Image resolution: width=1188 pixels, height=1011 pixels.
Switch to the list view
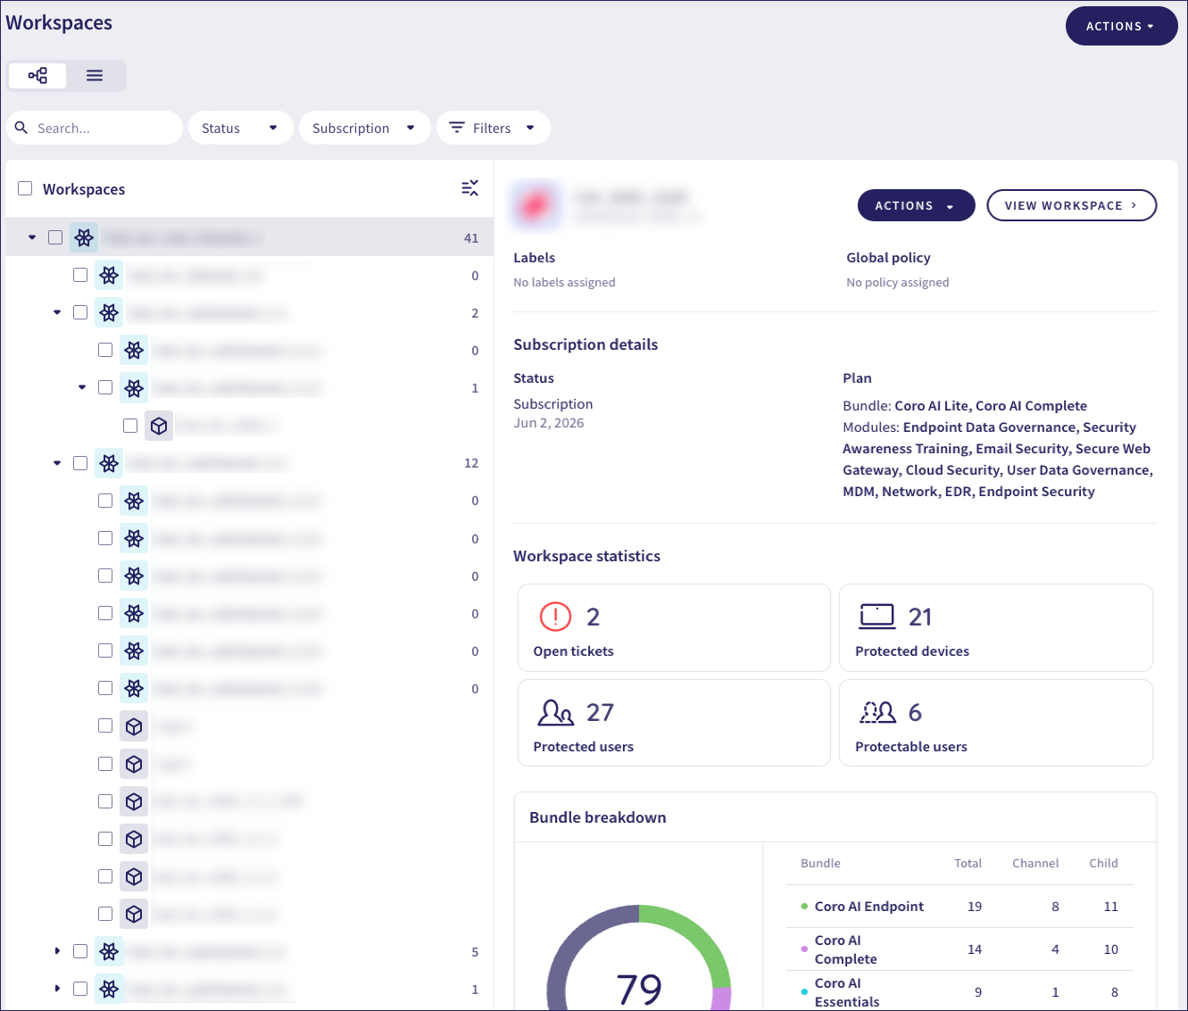95,76
